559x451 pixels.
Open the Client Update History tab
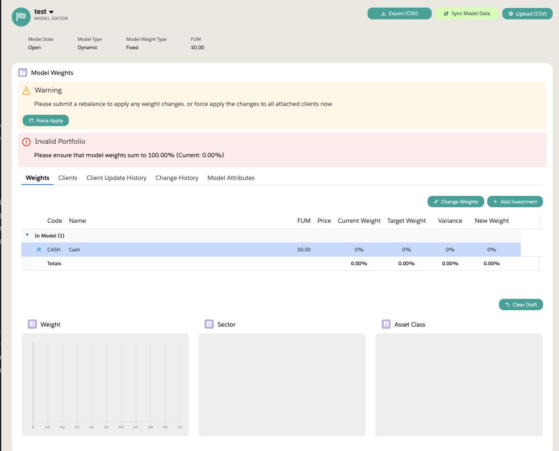[116, 178]
